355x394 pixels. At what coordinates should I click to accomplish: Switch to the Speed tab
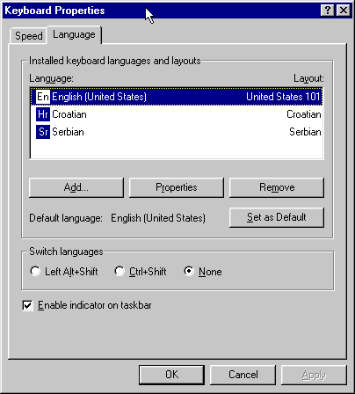point(28,36)
